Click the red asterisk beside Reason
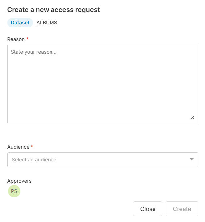 click(x=27, y=39)
